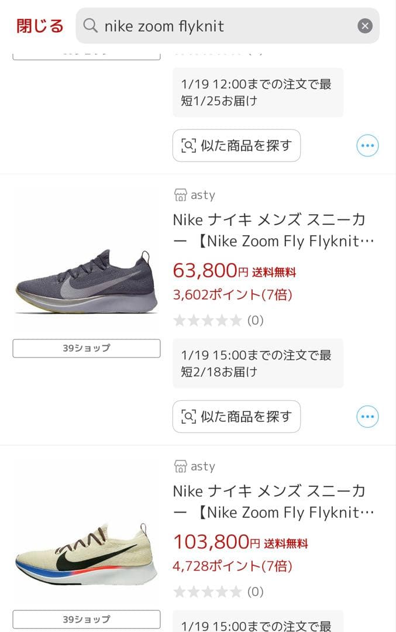
Task: Clear the search text using the x icon
Action: 364,25
